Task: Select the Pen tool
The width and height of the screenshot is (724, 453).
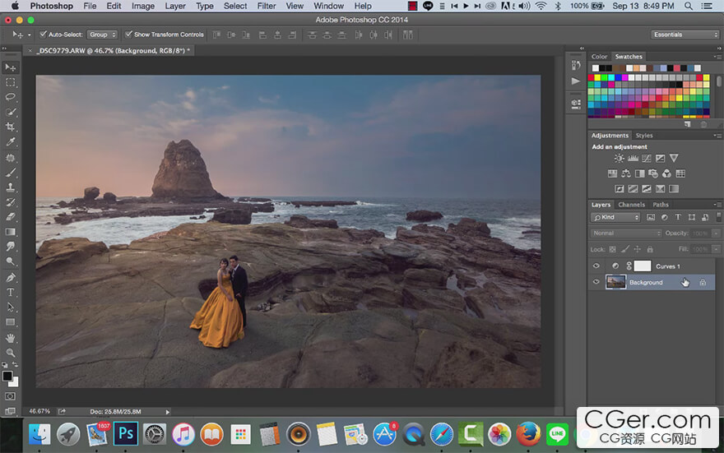Action: coord(11,277)
